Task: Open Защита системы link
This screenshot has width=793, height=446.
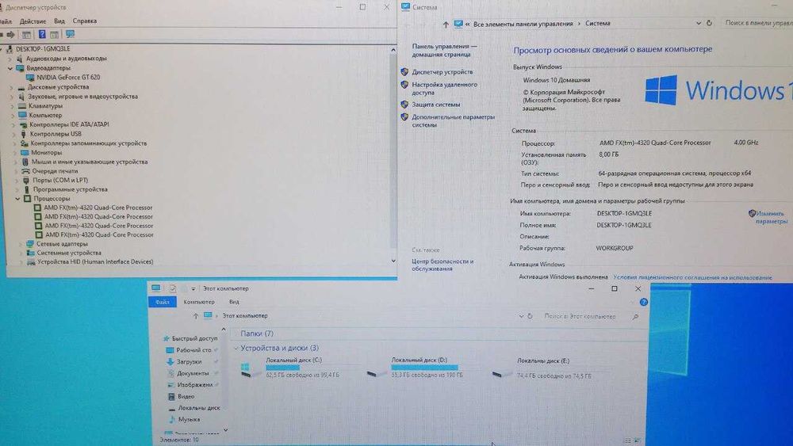Action: (x=436, y=105)
